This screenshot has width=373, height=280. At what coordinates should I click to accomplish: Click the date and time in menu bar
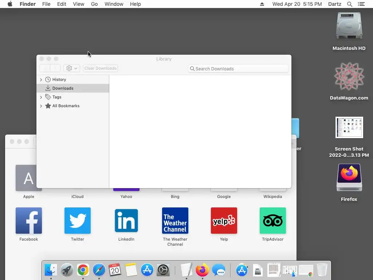297,4
